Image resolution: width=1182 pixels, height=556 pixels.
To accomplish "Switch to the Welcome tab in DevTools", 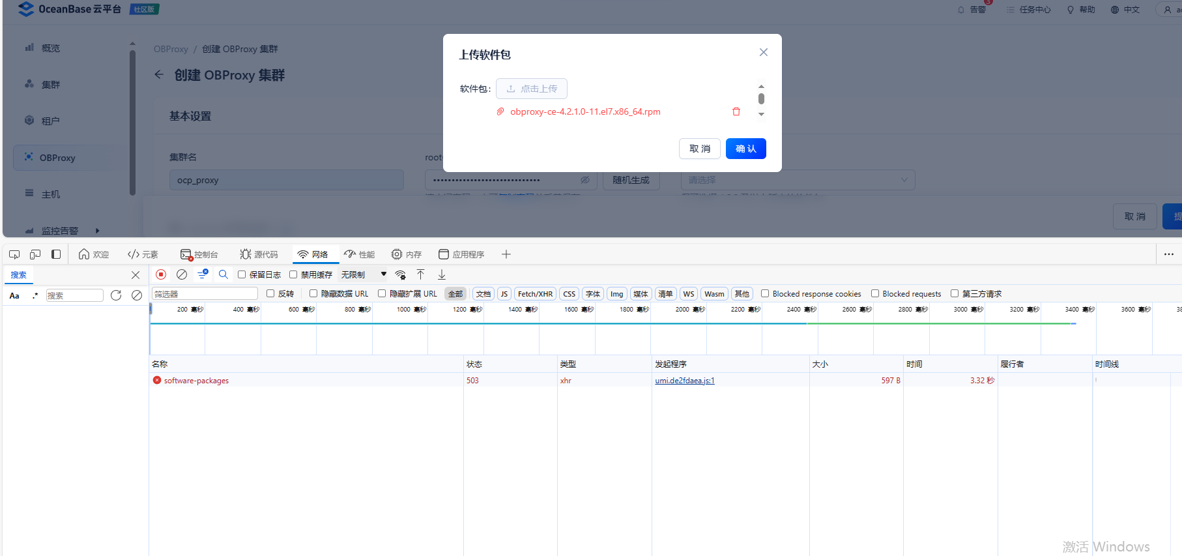I will pos(94,254).
